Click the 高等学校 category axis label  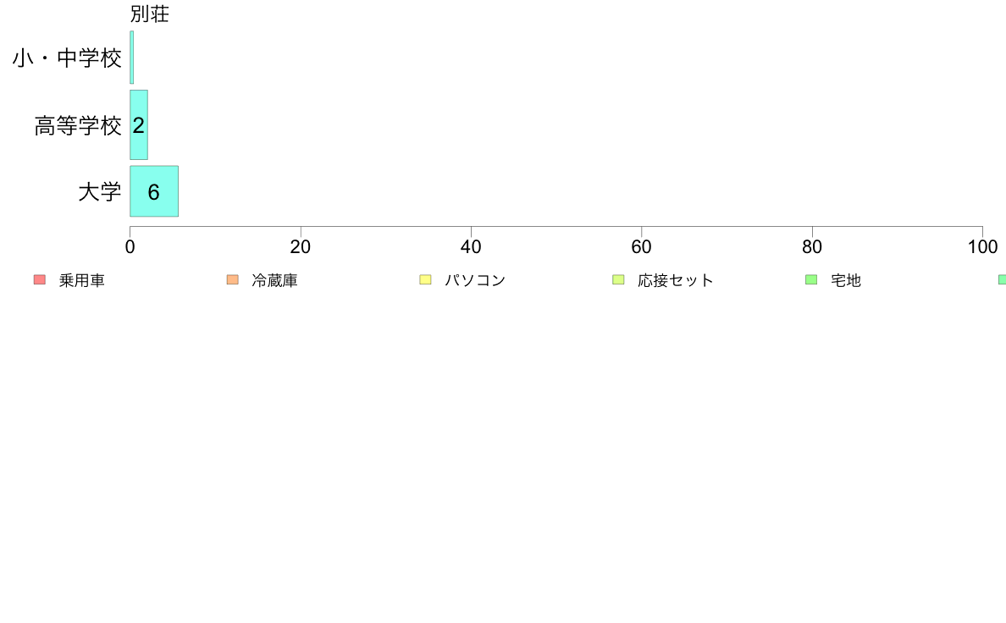(78, 126)
